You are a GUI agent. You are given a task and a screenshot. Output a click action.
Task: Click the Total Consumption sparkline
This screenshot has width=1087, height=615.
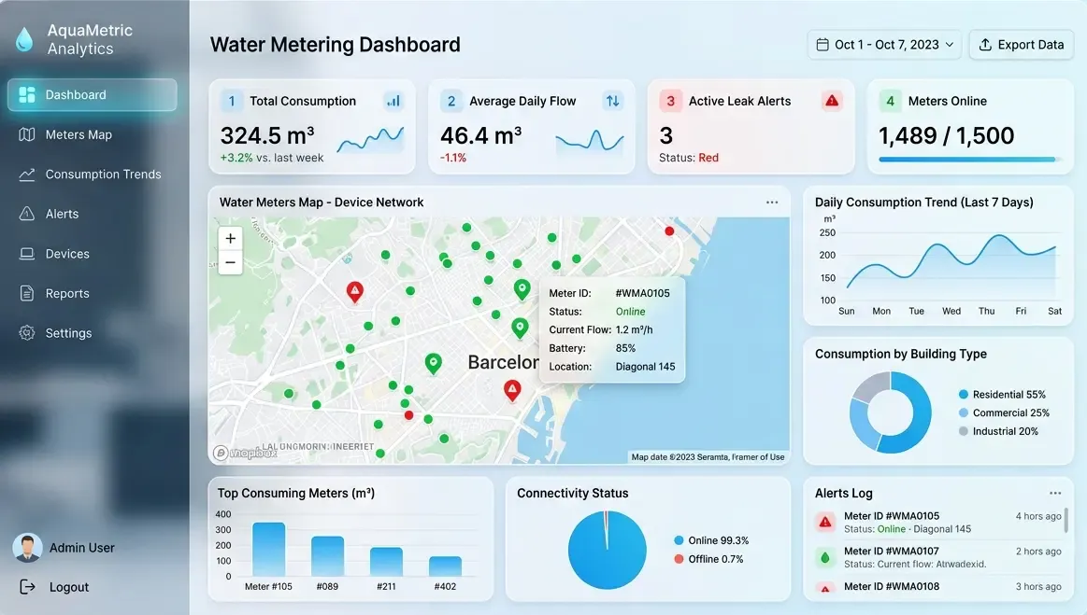(370, 140)
